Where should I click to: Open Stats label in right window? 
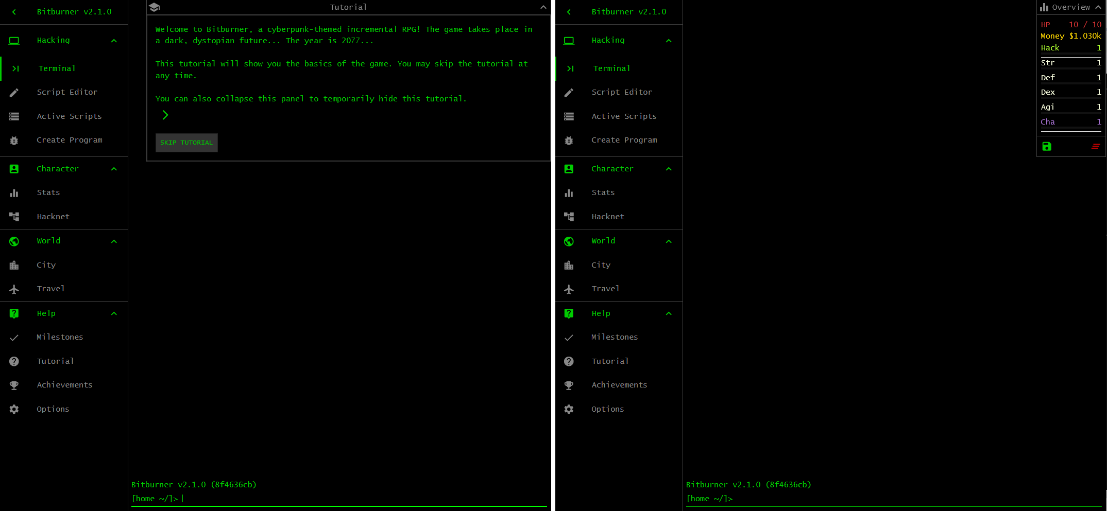(603, 192)
